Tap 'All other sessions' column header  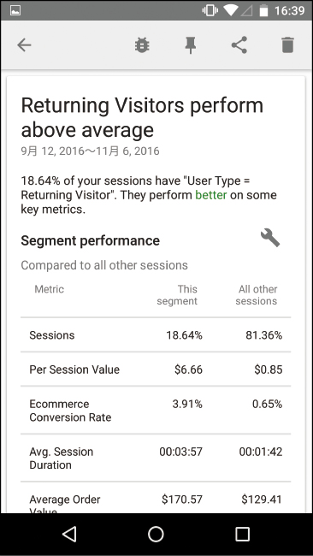[x=257, y=295]
